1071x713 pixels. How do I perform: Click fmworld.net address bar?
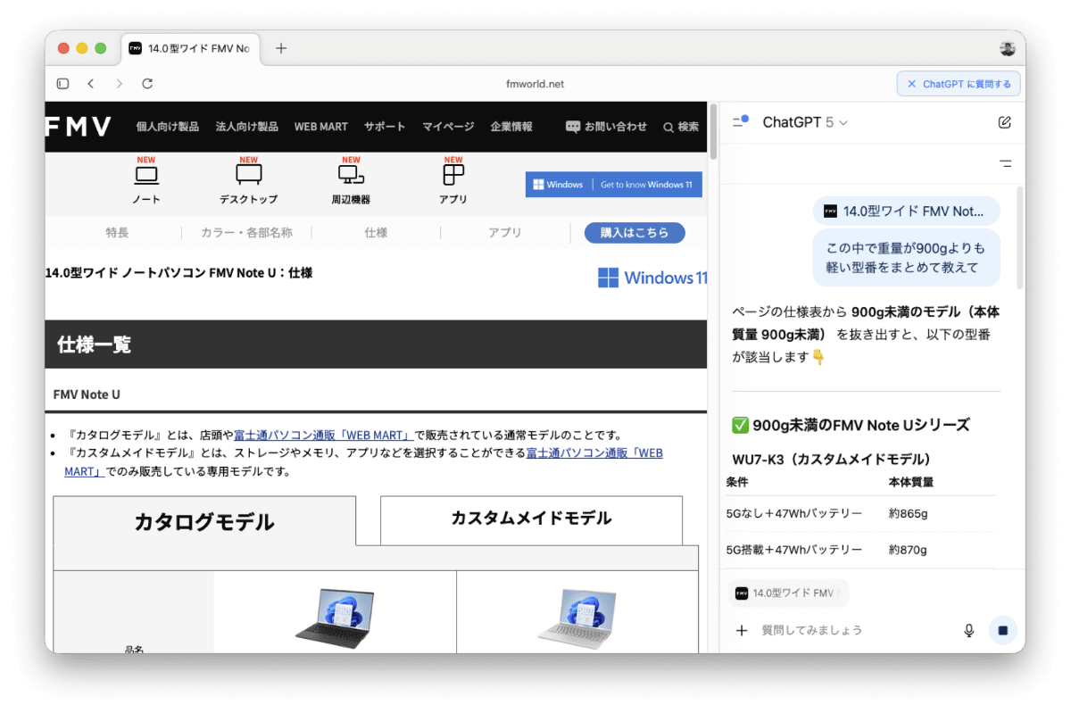pyautogui.click(x=535, y=84)
